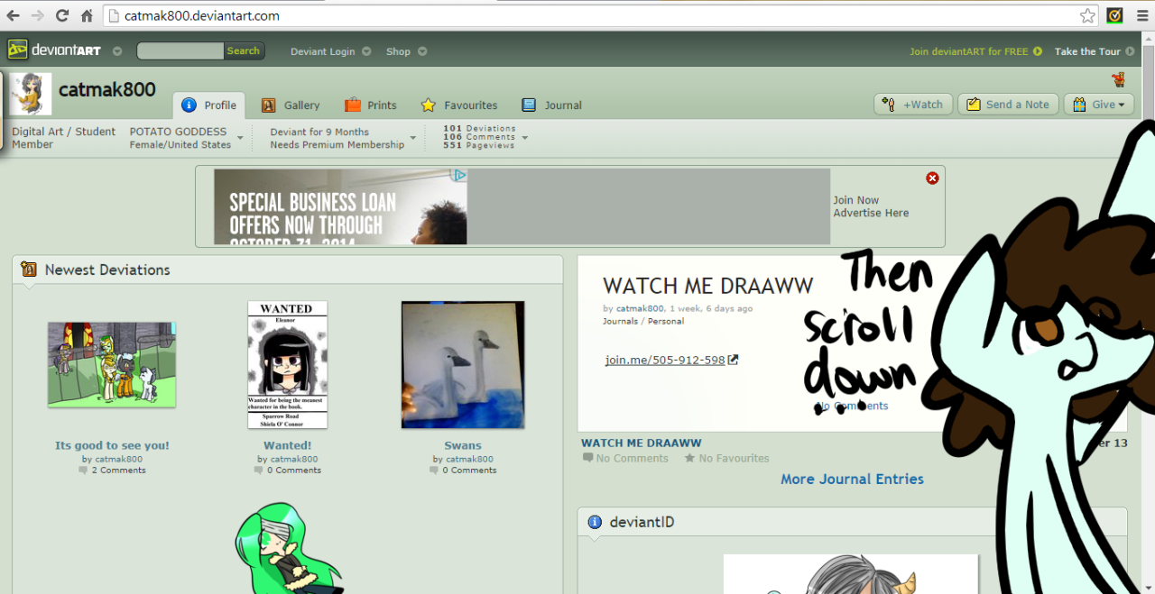The width and height of the screenshot is (1155, 594).
Task: Expand the Deviations stats arrow
Action: pos(524,138)
